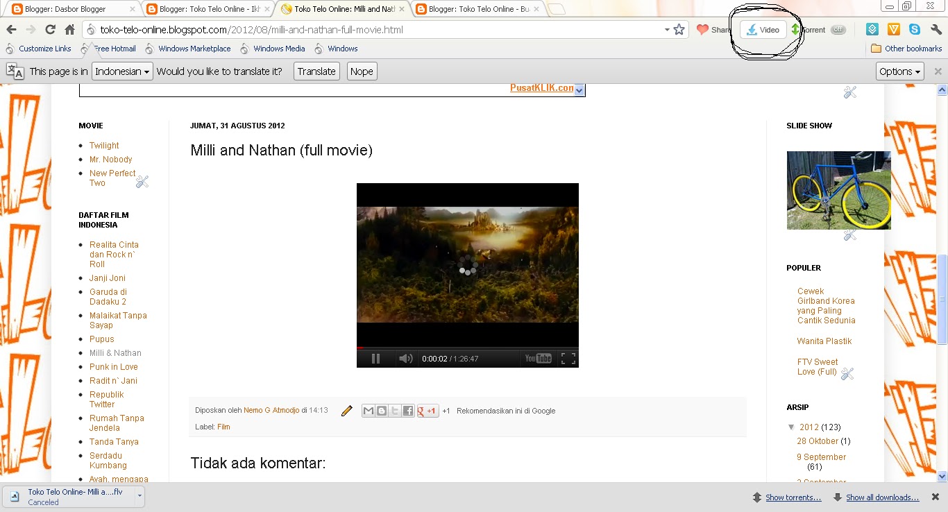Open the address bar dropdown arrow
Screen dimensions: 948x512
(667, 30)
